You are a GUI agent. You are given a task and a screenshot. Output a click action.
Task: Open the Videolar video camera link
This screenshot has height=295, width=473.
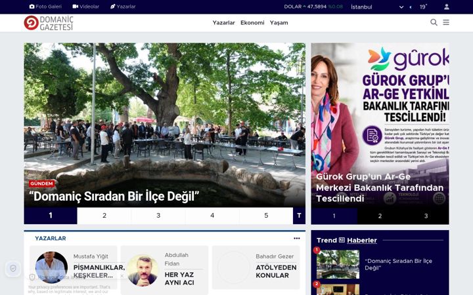click(x=85, y=7)
